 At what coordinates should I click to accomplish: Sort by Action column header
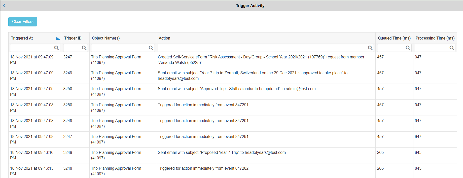click(x=164, y=38)
